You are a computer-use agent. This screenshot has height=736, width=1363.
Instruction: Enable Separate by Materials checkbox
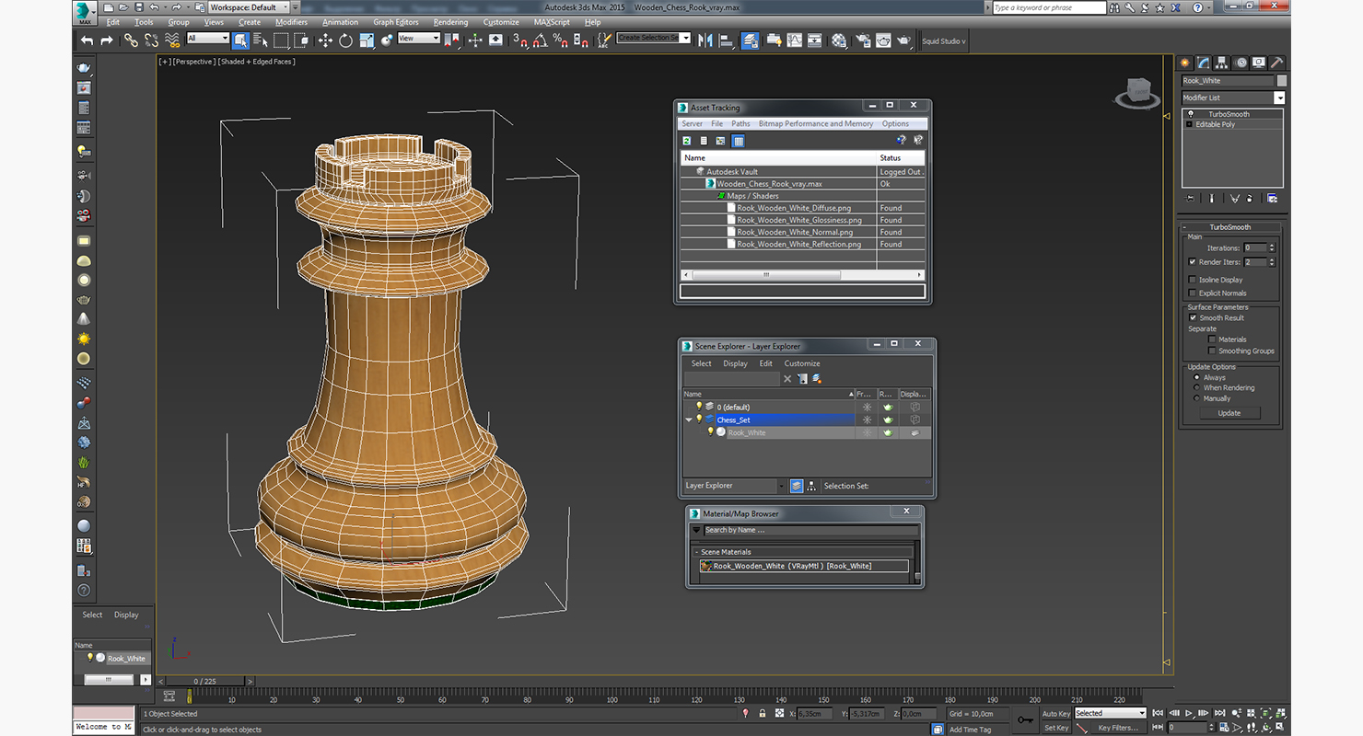point(1212,339)
